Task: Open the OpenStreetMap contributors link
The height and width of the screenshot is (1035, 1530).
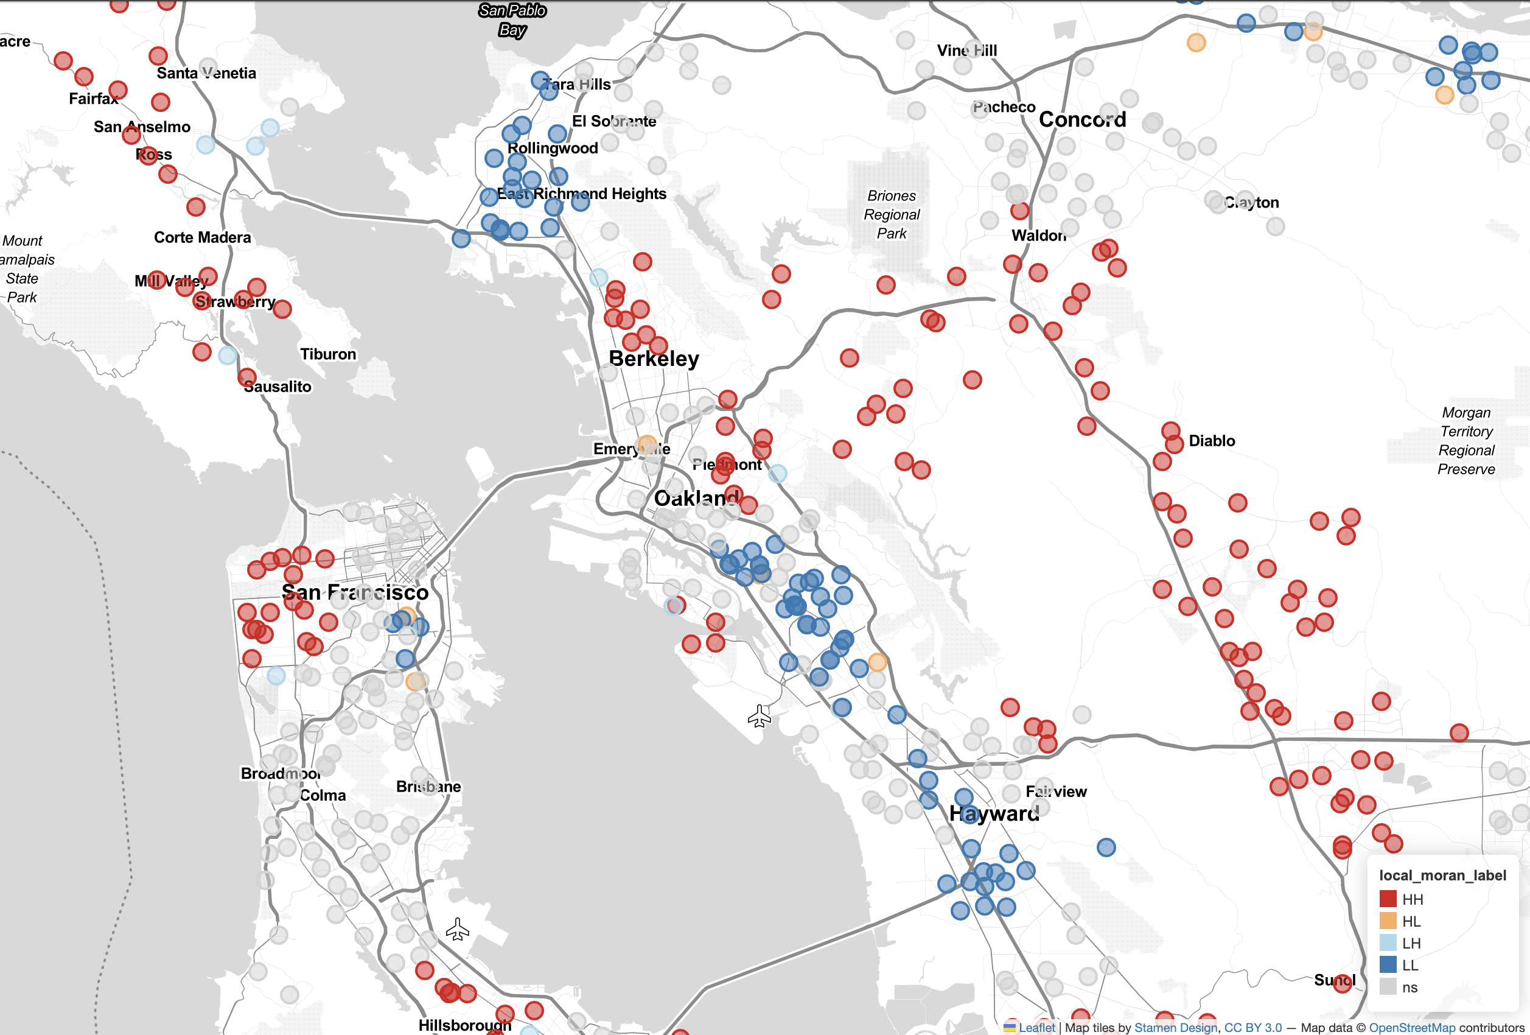Action: tap(1411, 1027)
